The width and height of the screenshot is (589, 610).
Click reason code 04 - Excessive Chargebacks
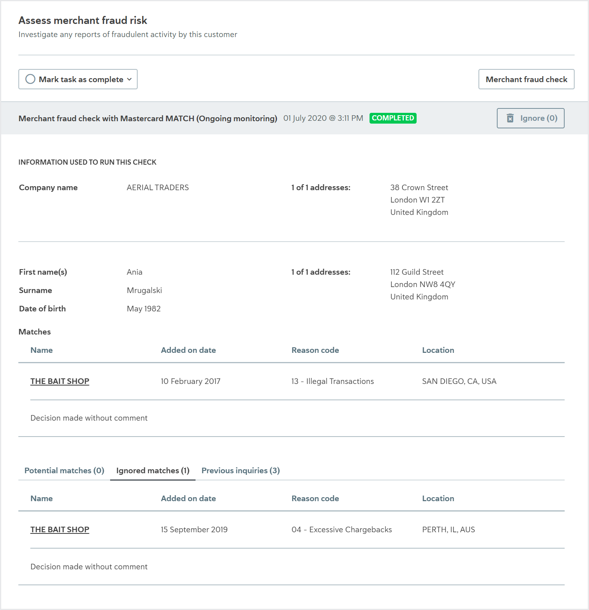click(x=342, y=529)
